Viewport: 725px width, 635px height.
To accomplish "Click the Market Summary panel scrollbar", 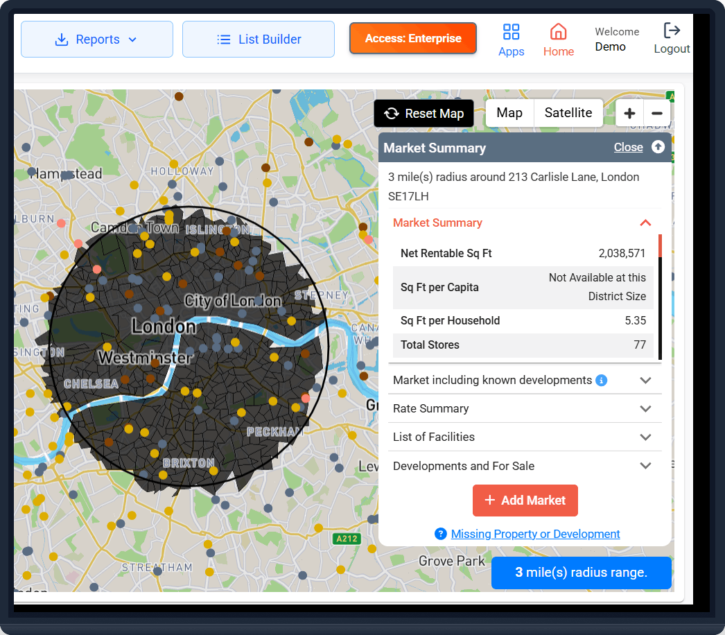I will coord(660,296).
